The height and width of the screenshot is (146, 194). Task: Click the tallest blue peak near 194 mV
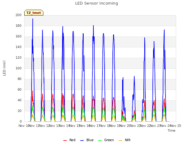tap(33, 19)
